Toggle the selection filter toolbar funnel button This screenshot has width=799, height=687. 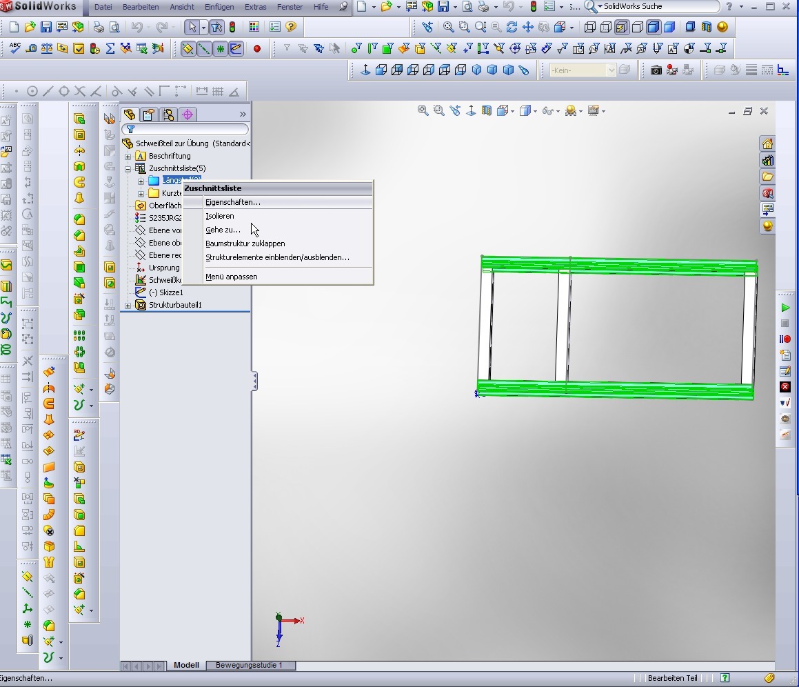216,27
